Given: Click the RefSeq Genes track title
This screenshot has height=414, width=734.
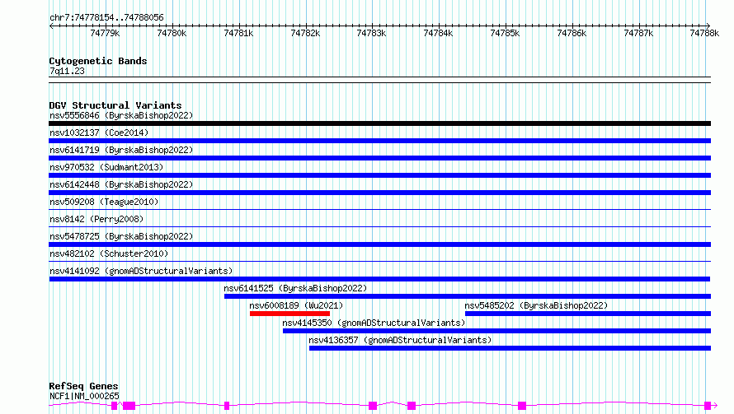Looking at the screenshot, I should pos(83,386).
